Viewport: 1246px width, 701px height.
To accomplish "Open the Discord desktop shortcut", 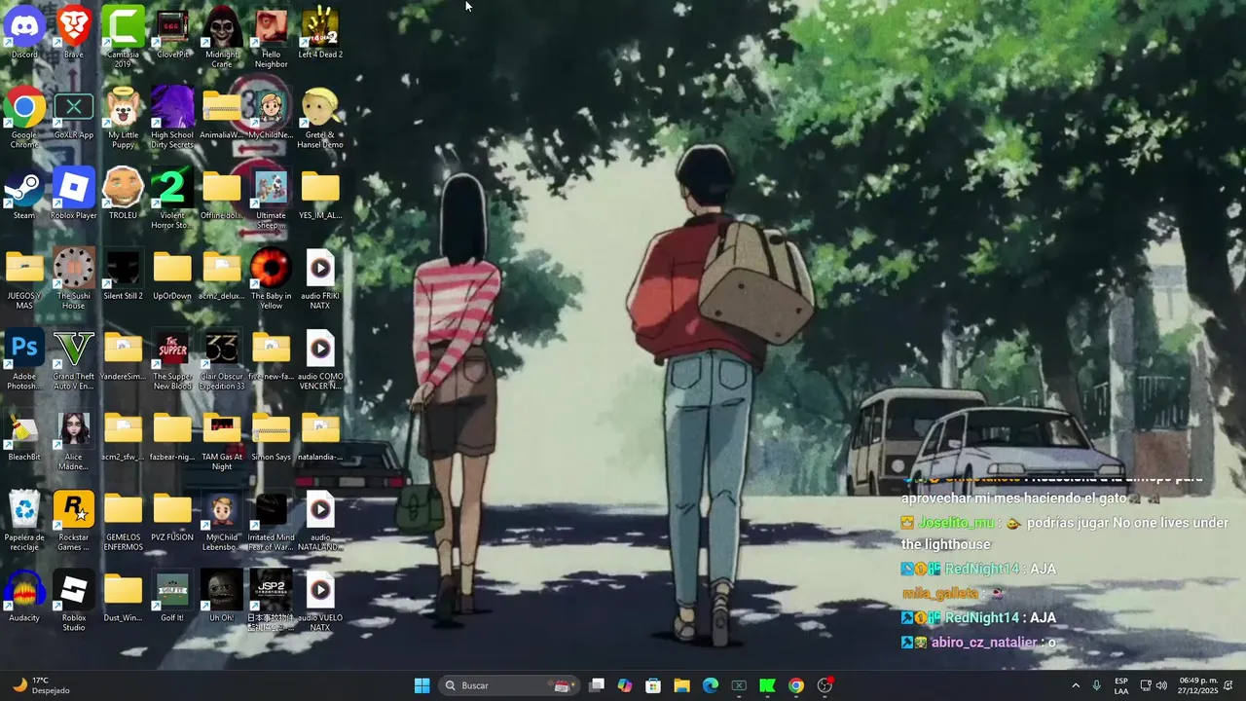I will tap(24, 32).
